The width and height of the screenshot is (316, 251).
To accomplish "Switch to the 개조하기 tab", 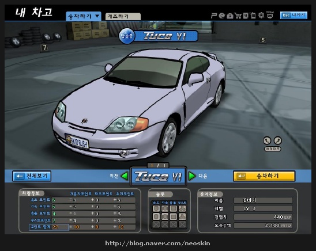I will point(123,16).
